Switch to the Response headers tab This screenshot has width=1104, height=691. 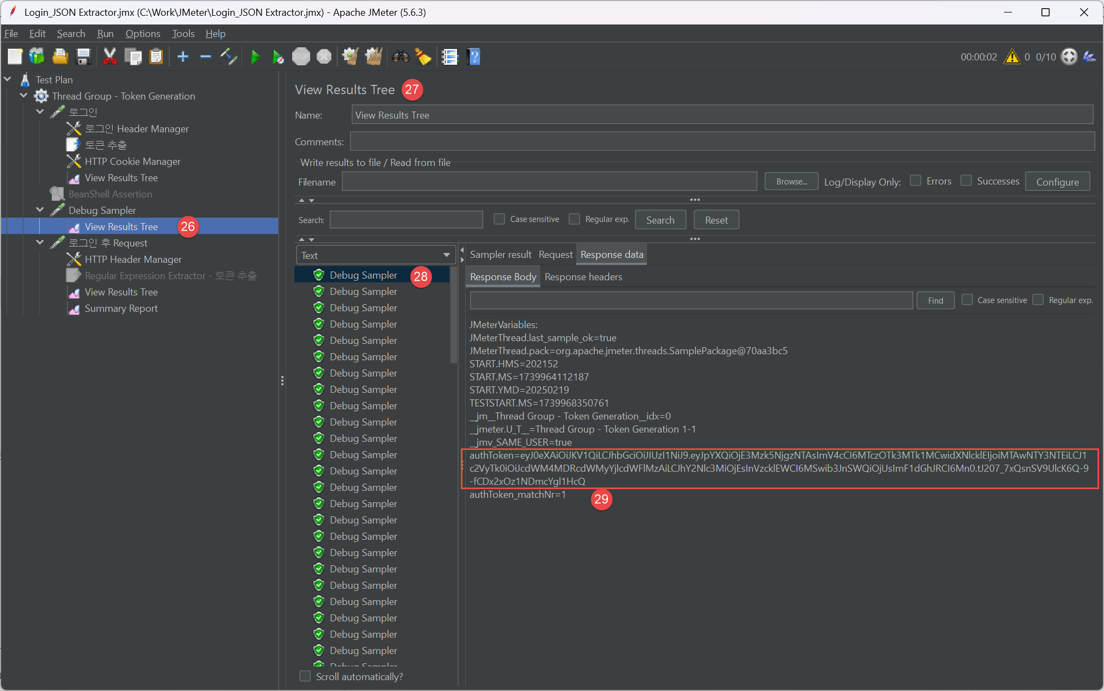click(583, 277)
